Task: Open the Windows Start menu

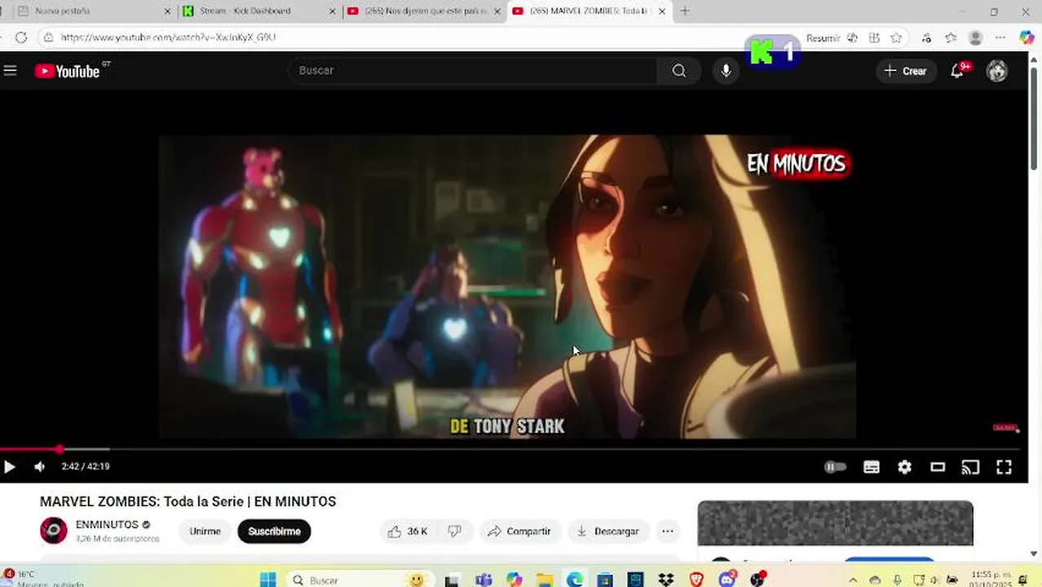Action: pos(267,580)
